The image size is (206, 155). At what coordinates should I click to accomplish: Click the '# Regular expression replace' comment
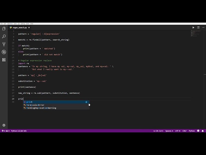click(35, 60)
